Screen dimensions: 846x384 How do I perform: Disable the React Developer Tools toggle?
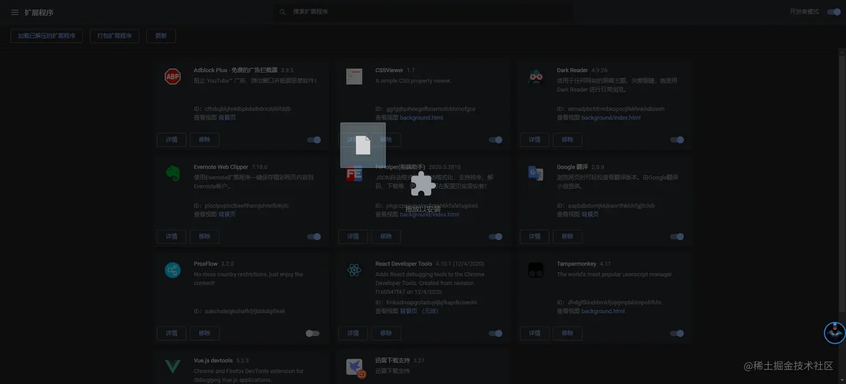point(495,333)
